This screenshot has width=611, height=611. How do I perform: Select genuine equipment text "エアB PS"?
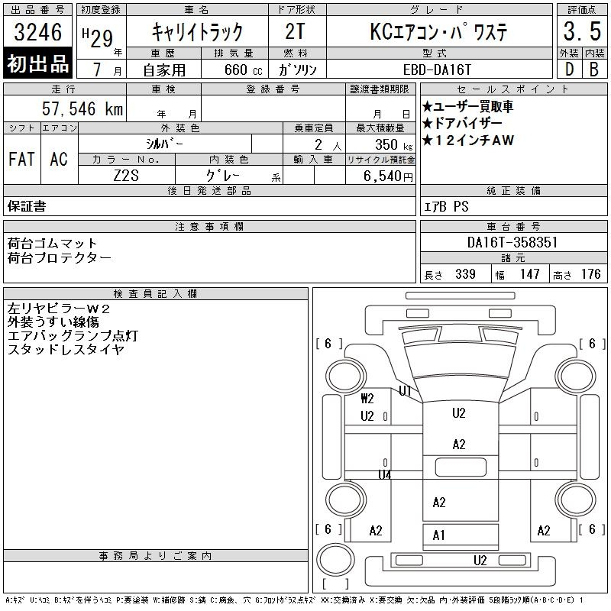[x=446, y=206]
